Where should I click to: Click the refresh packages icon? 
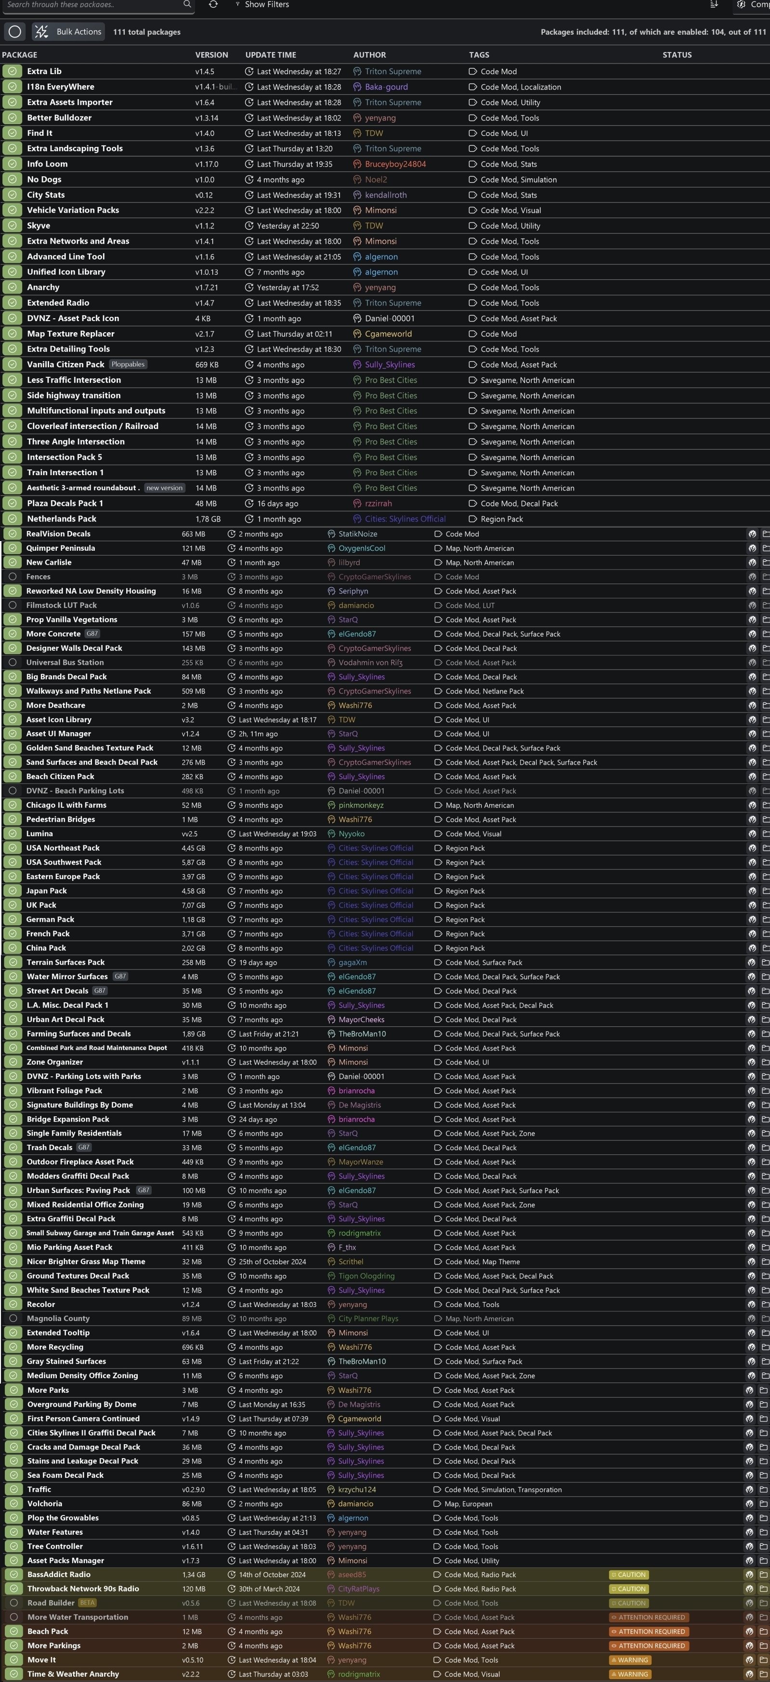coord(213,4)
